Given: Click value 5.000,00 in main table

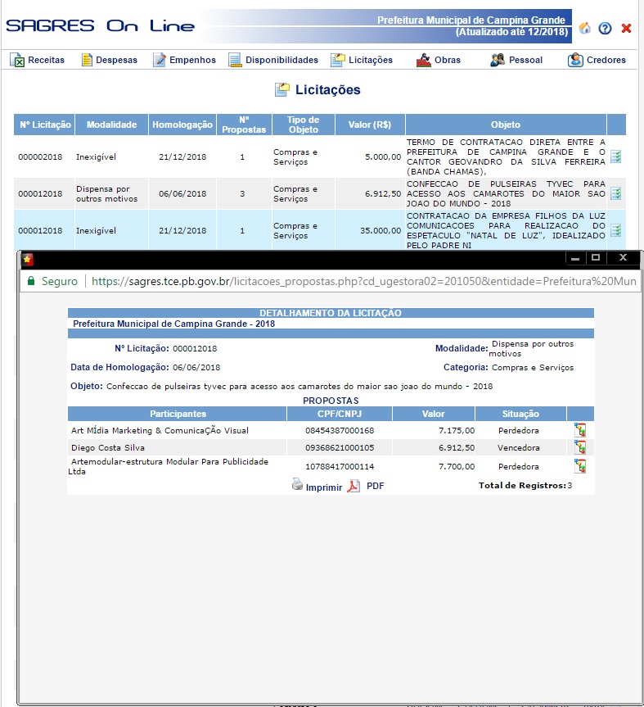Looking at the screenshot, I should pos(383,157).
